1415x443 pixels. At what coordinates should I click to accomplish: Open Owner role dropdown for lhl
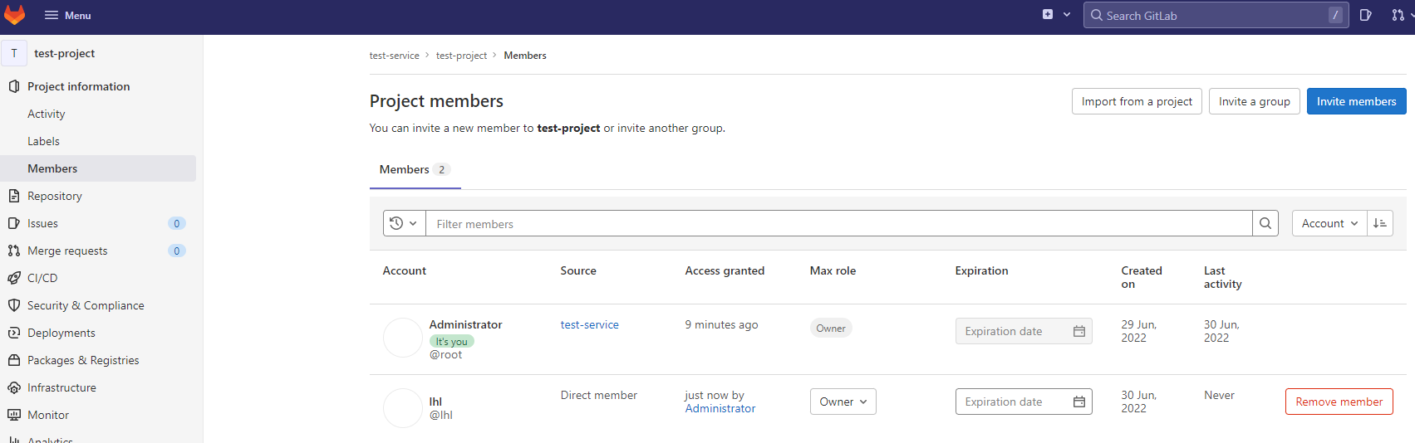843,402
